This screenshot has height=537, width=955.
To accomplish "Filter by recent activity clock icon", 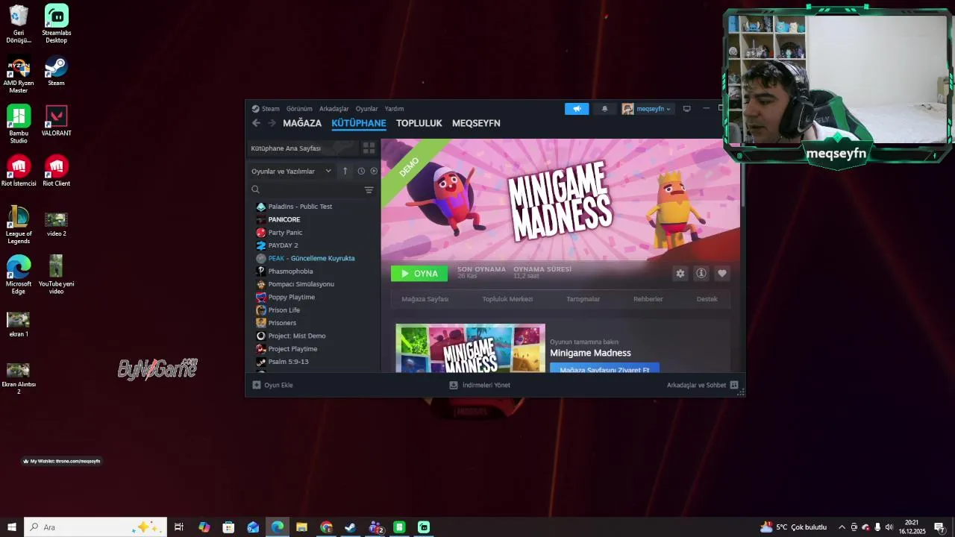I will pos(361,171).
